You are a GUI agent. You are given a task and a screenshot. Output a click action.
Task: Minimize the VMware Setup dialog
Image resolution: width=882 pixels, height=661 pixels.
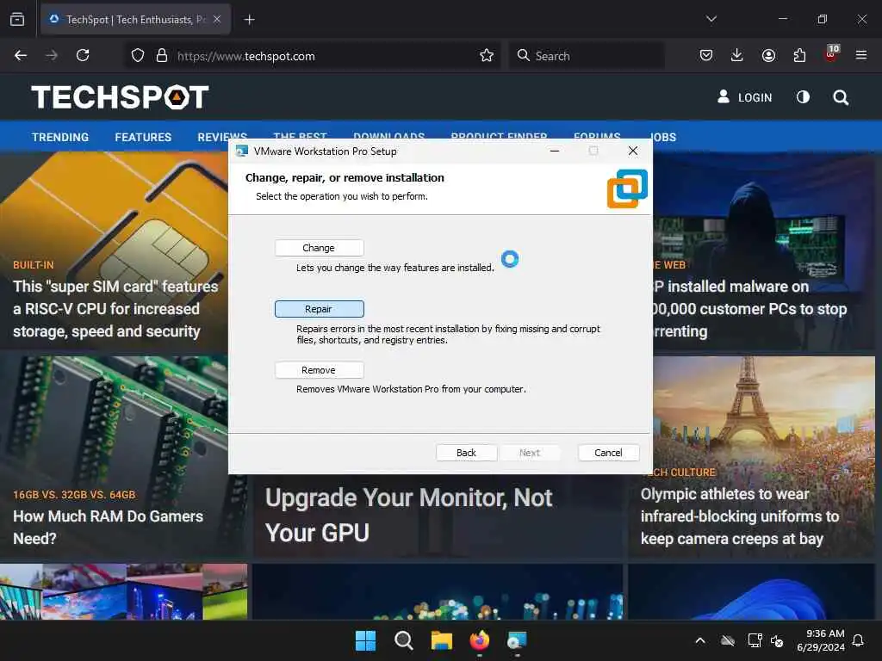pyautogui.click(x=554, y=151)
